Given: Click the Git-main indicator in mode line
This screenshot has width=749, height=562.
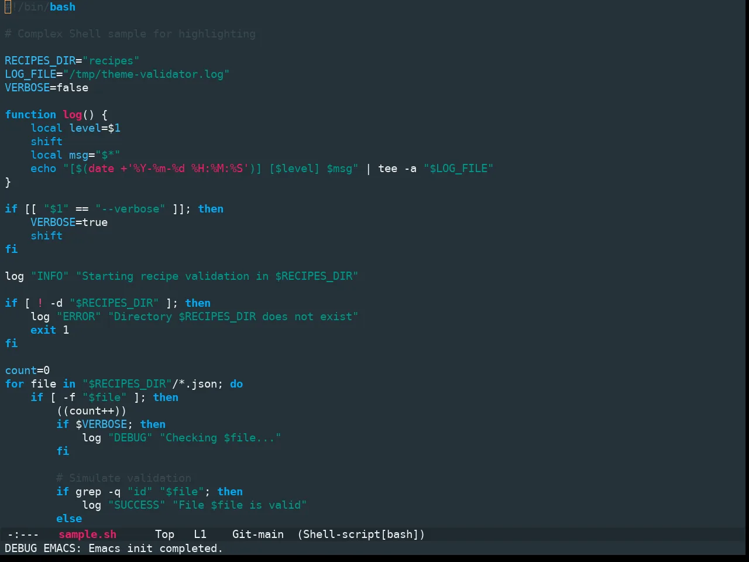Looking at the screenshot, I should click(258, 534).
